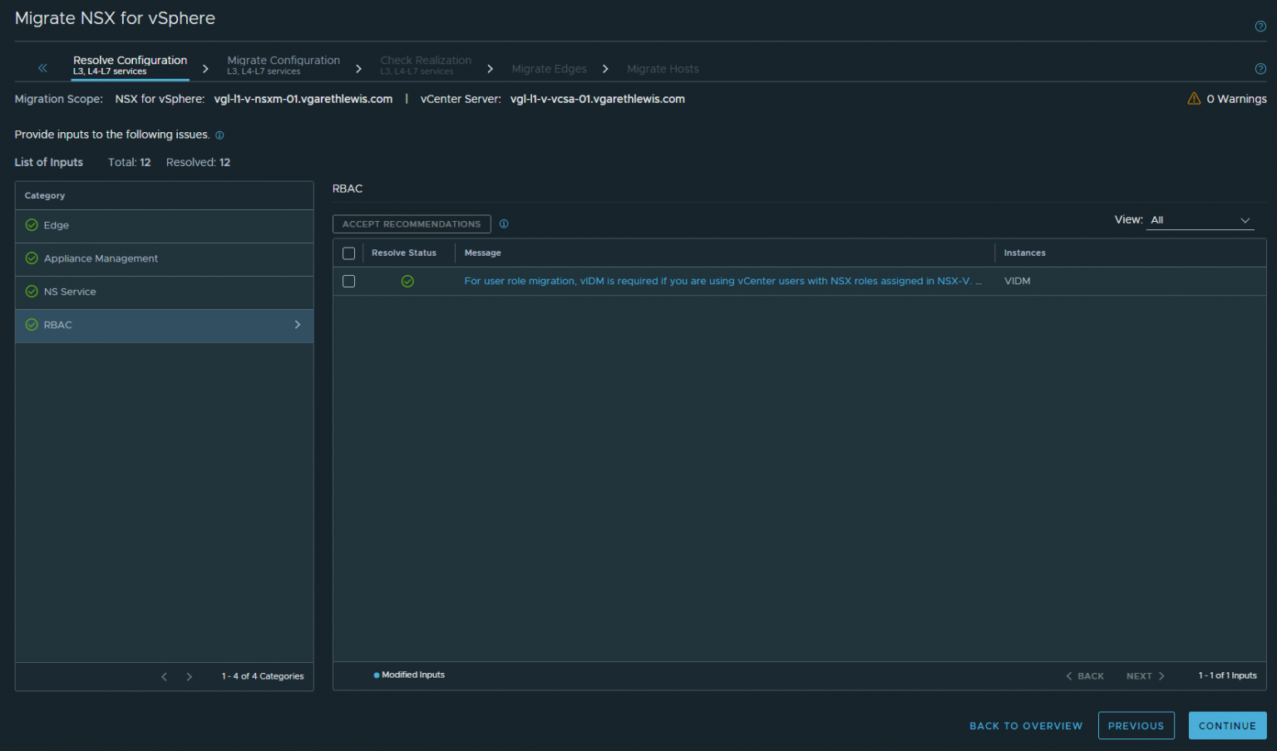Open the View dropdown showing All
Viewport: 1277px width, 751px height.
click(x=1200, y=219)
